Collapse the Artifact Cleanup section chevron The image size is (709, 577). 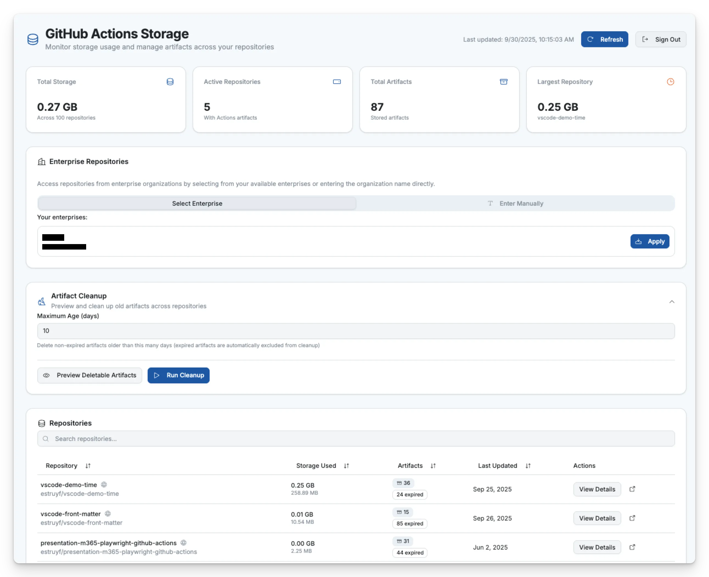(672, 302)
